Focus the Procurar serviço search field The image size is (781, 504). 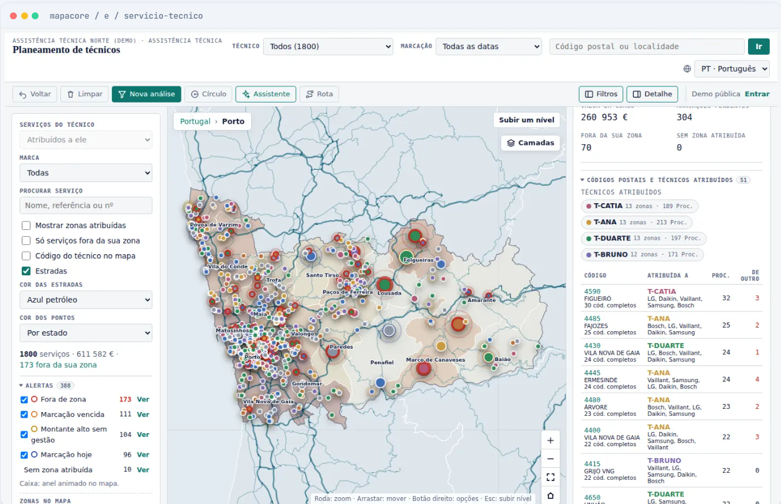pos(86,206)
